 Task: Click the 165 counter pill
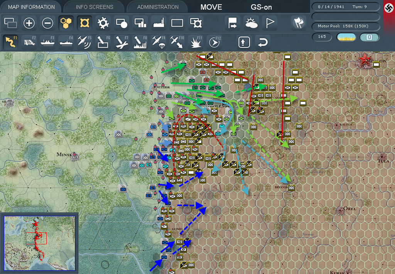pos(322,37)
